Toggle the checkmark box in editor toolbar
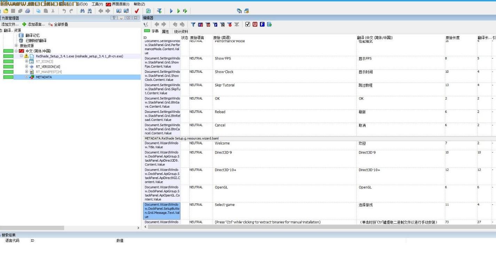The image size is (496, 271). (x=248, y=24)
